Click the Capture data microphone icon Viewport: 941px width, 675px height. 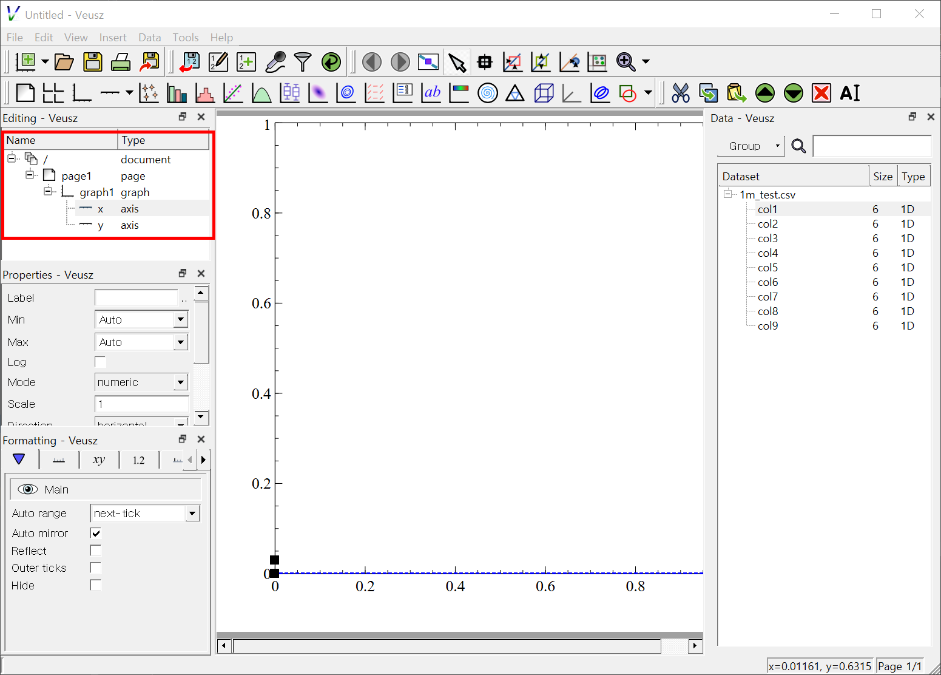(x=275, y=61)
